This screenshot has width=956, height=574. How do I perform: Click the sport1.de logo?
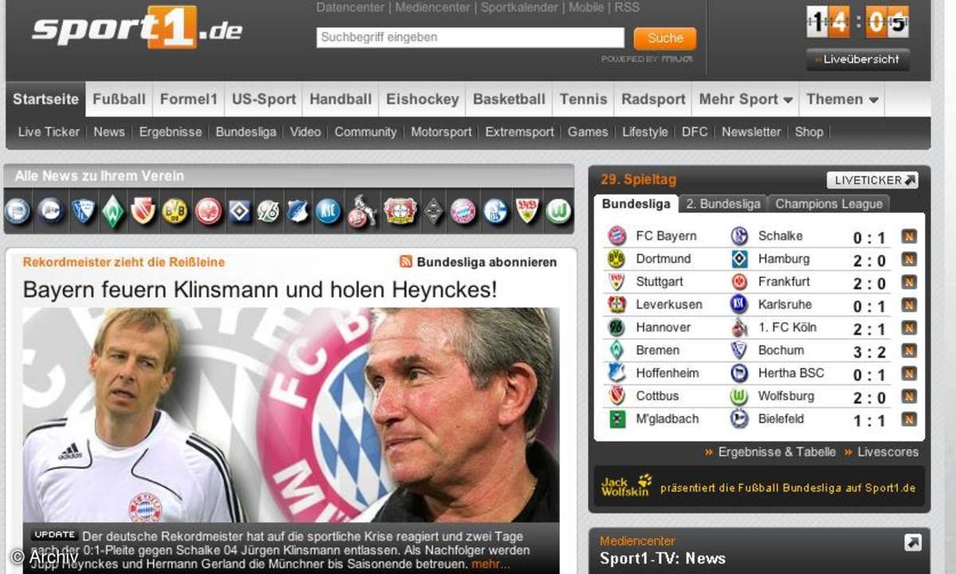pyautogui.click(x=137, y=30)
